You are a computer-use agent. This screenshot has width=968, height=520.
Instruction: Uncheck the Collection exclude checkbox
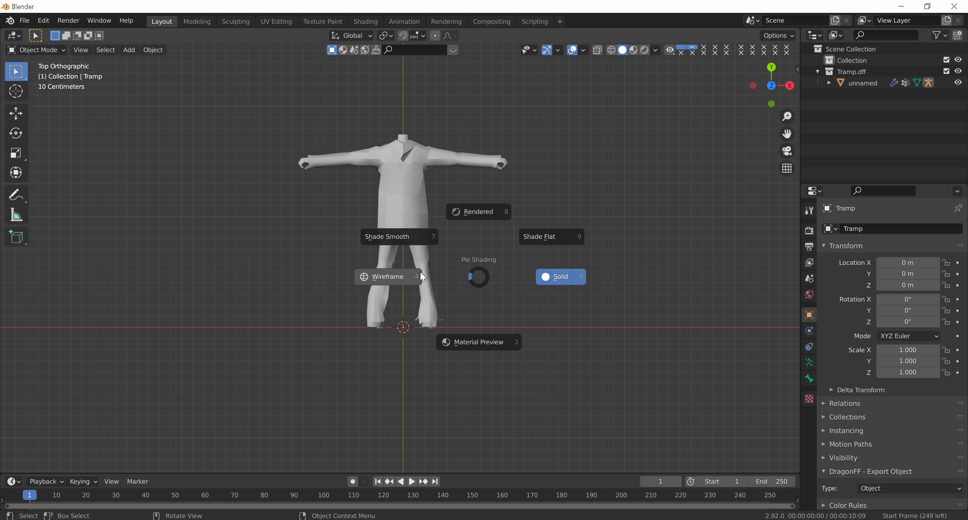click(x=946, y=60)
